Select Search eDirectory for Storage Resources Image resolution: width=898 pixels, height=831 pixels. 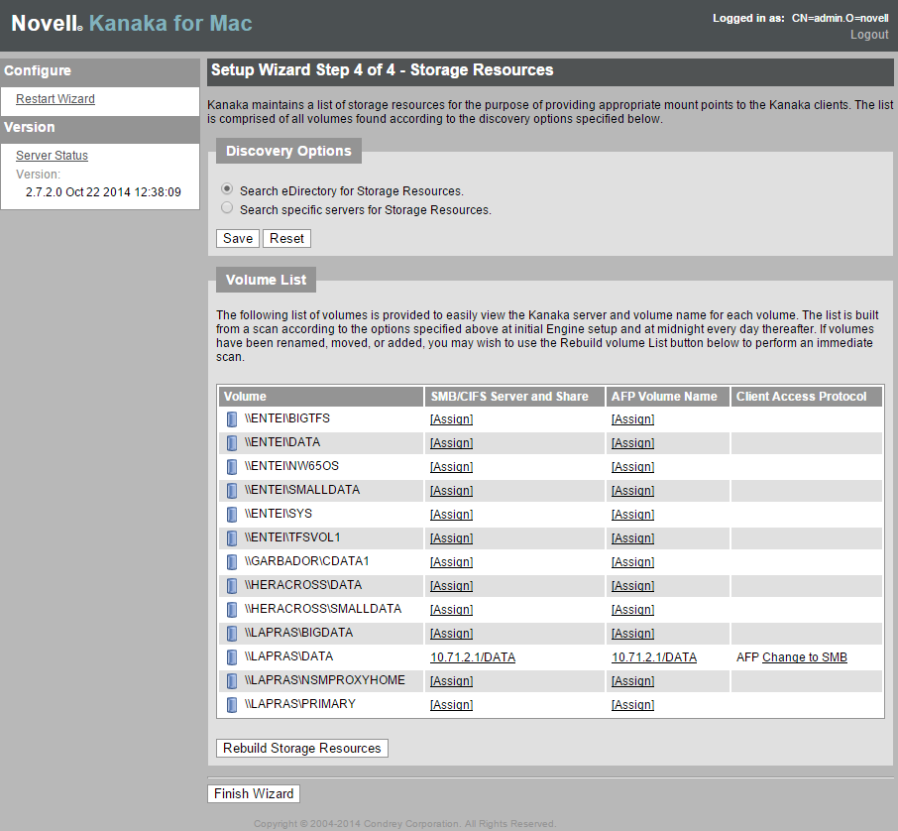coord(228,189)
